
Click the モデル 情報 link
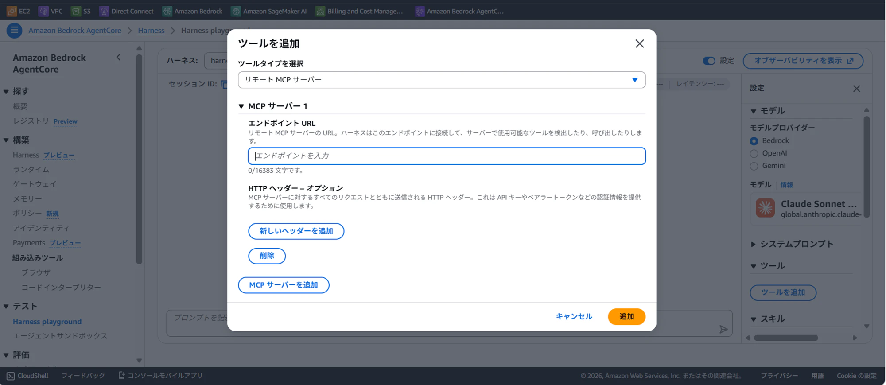pos(786,185)
